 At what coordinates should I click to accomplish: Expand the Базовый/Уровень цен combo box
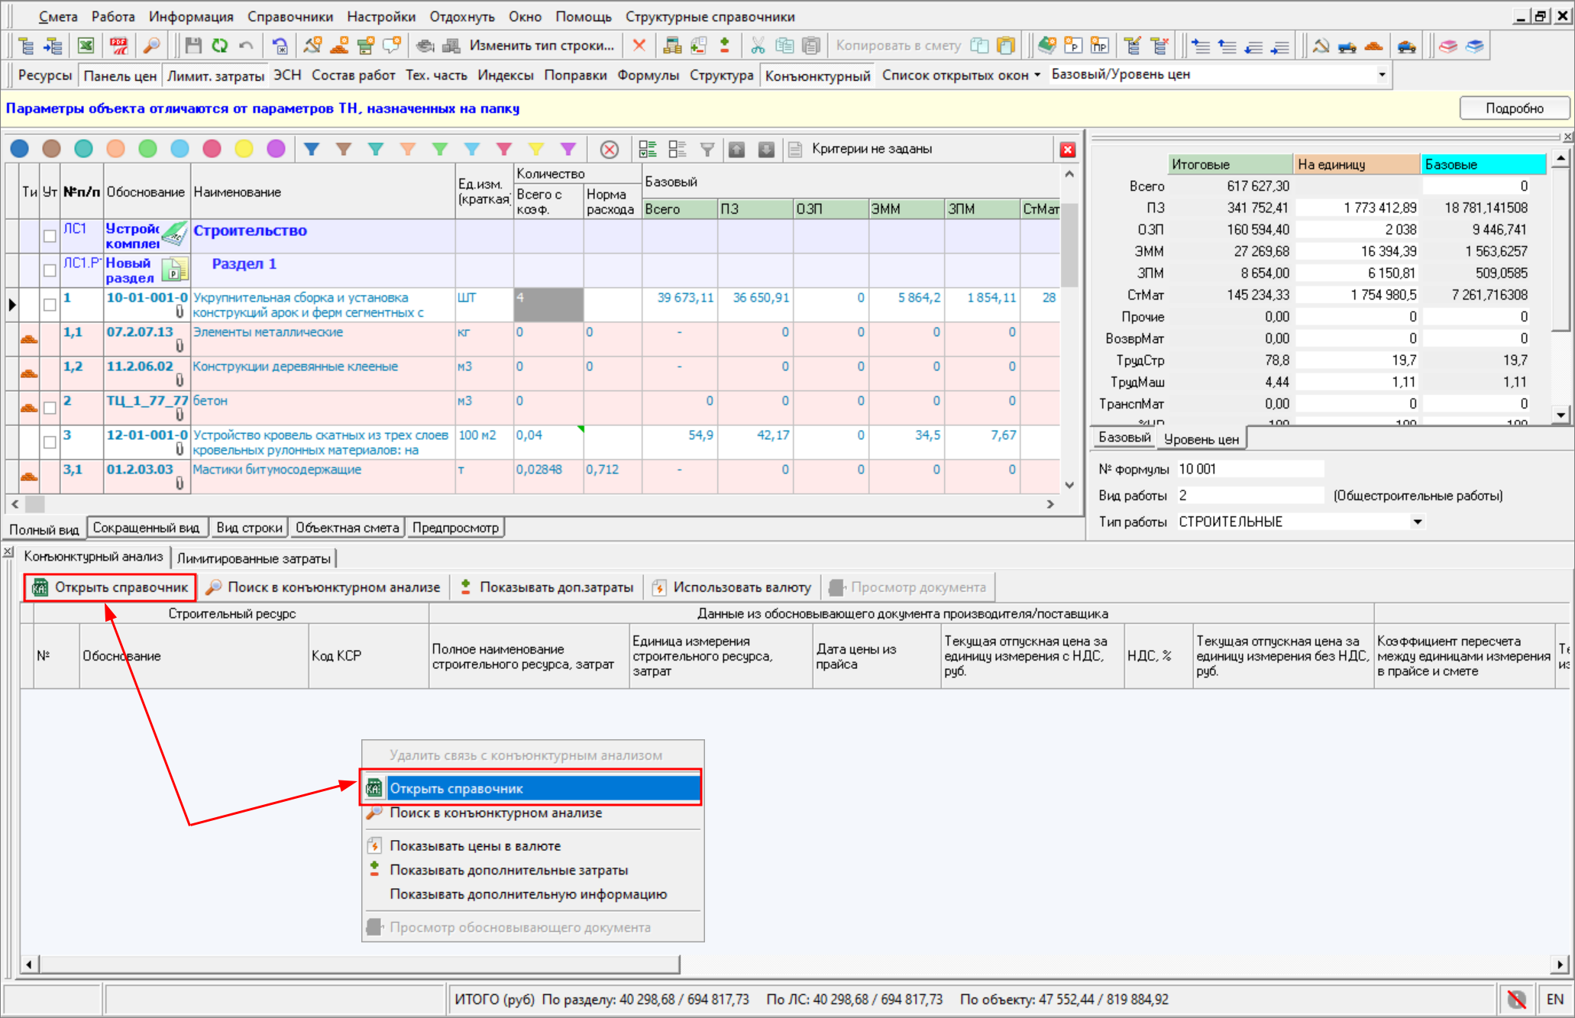[x=1381, y=75]
